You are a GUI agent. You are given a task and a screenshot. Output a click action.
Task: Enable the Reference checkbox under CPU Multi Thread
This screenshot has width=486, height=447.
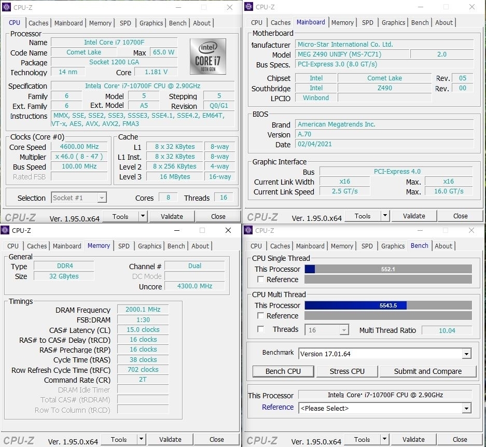pos(261,316)
